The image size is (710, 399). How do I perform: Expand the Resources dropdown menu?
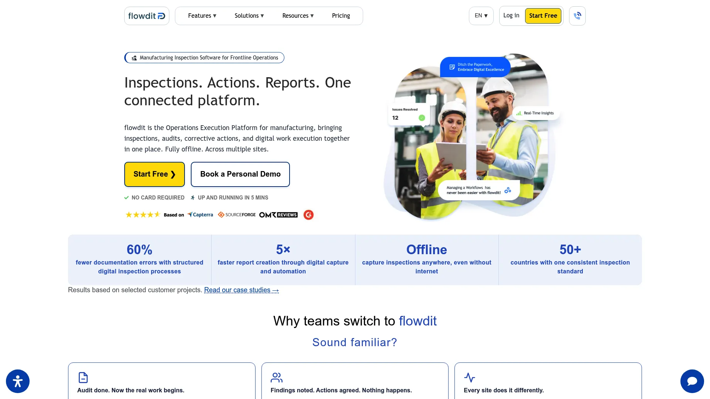tap(298, 16)
